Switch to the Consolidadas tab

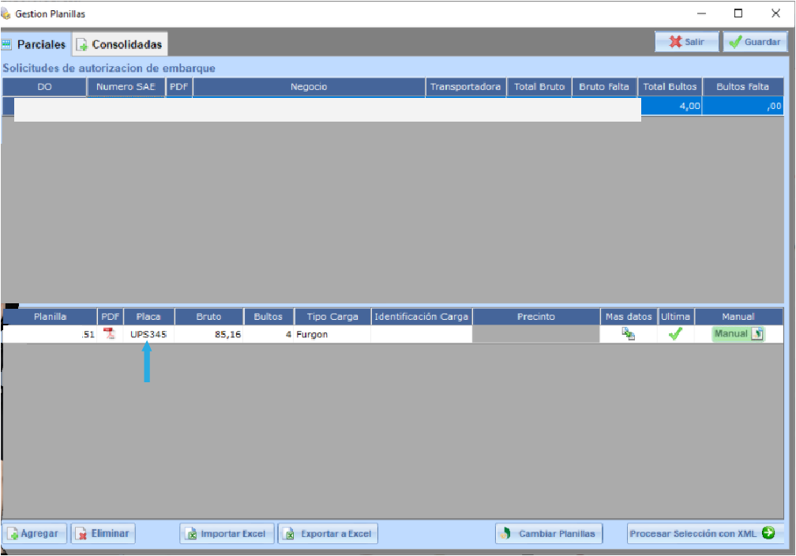point(120,44)
